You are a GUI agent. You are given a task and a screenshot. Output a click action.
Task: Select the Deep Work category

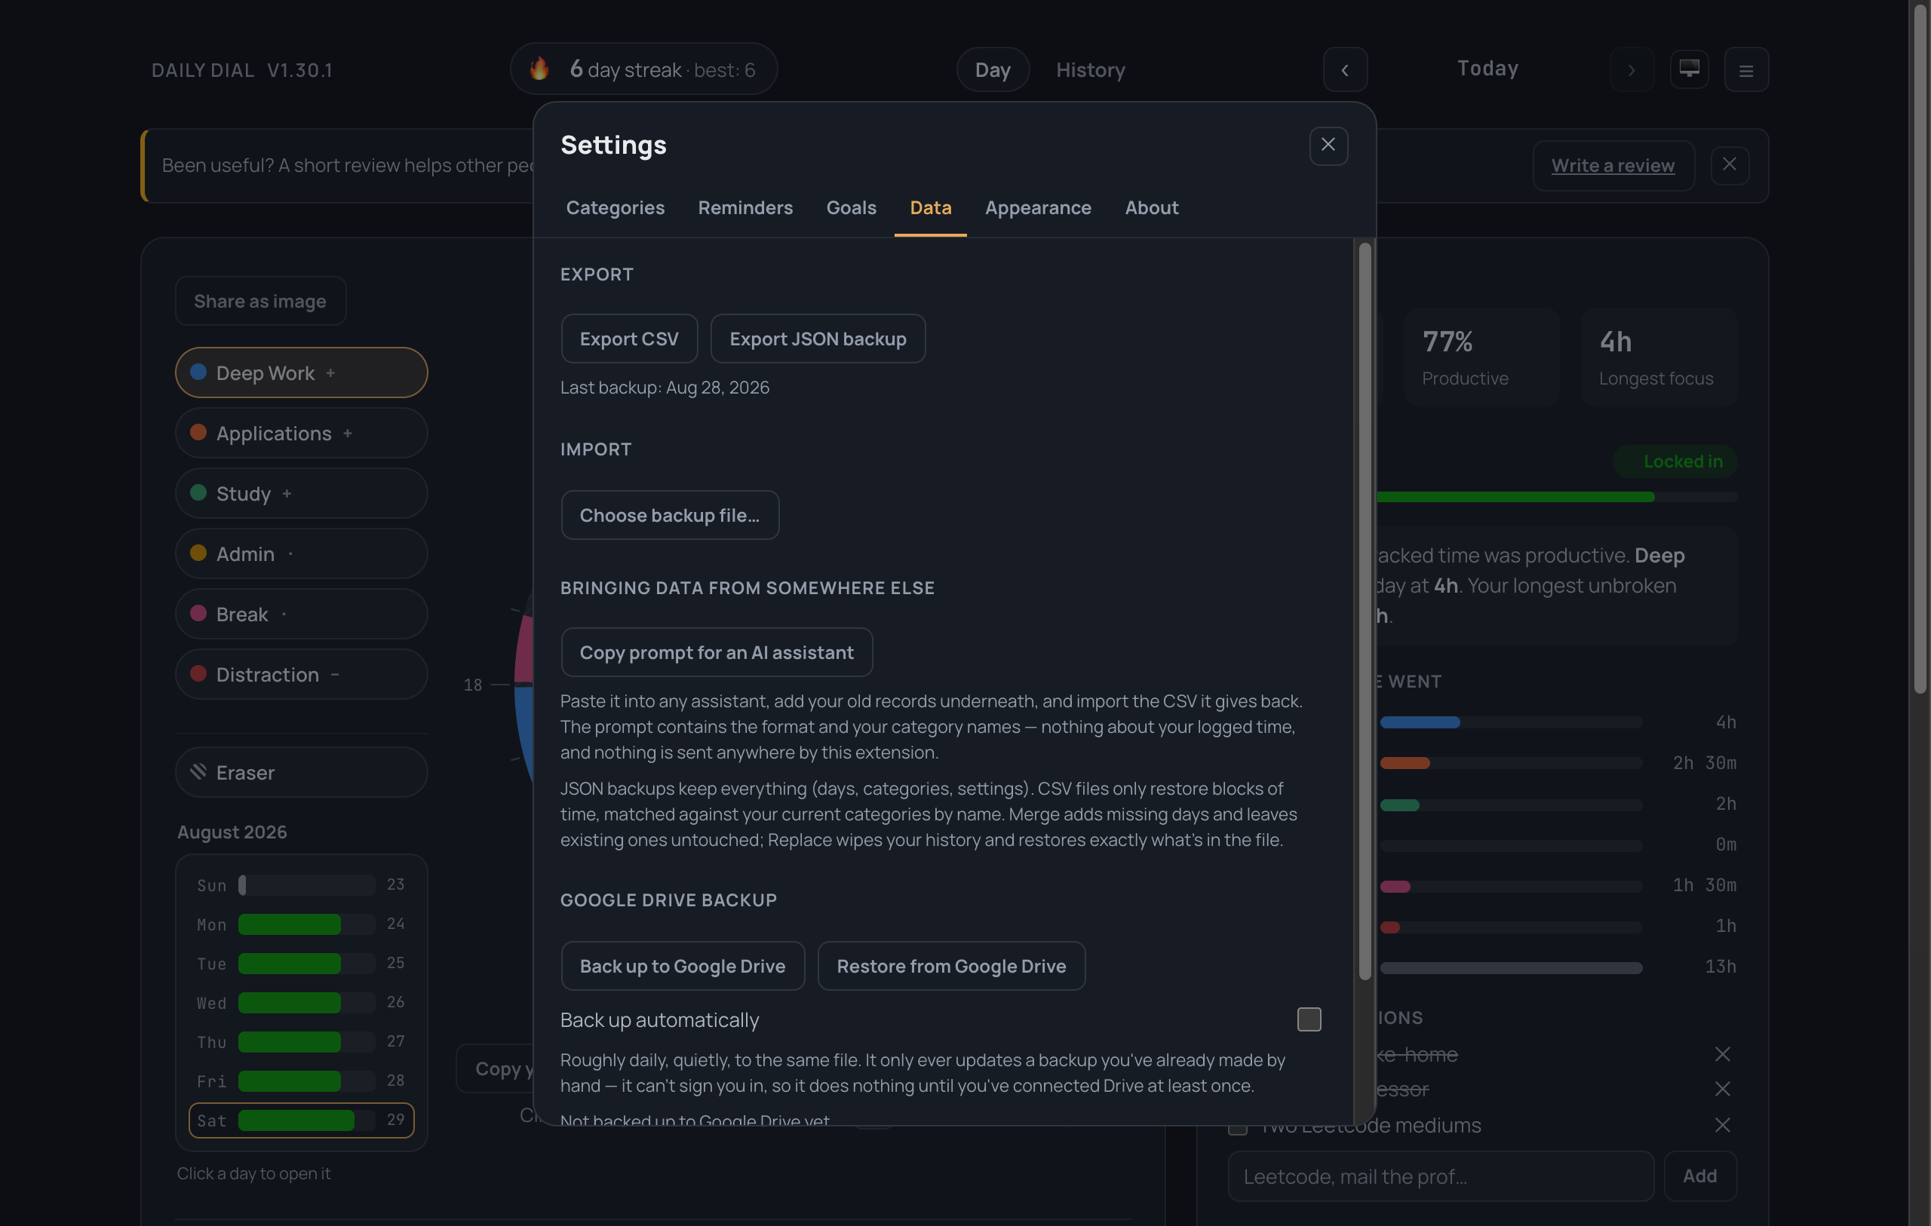(x=302, y=372)
